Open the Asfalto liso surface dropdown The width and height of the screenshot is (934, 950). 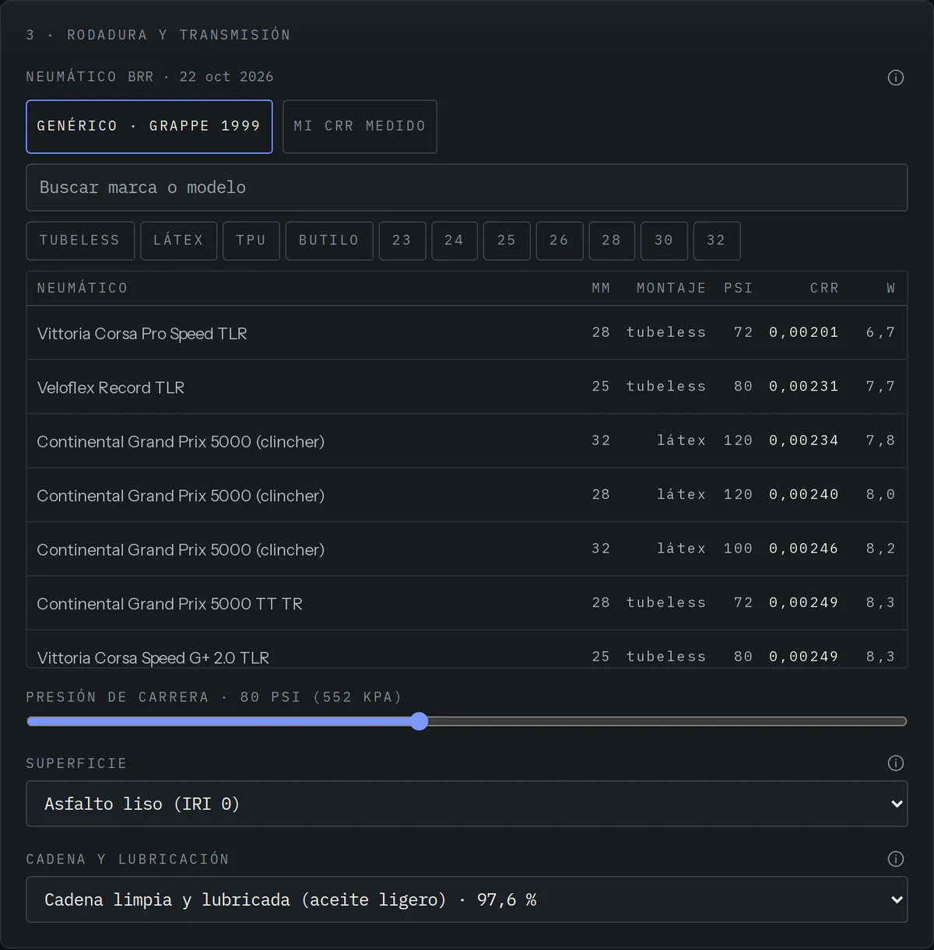(467, 804)
